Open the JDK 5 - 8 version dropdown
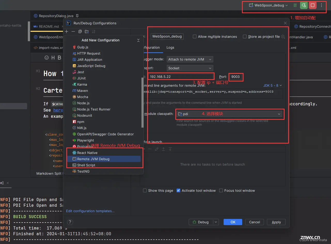The height and width of the screenshot is (244, 331). click(x=272, y=85)
